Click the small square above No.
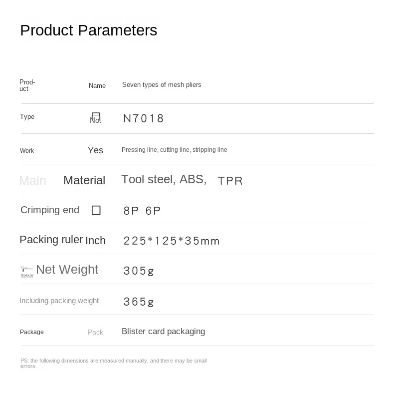The image size is (394, 402). coord(96,115)
